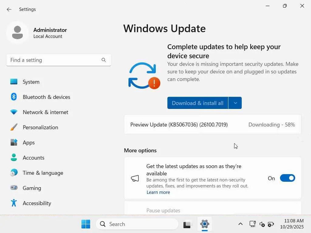Click the muted volume tray icon
The width and height of the screenshot is (311, 233).
[x=262, y=224]
